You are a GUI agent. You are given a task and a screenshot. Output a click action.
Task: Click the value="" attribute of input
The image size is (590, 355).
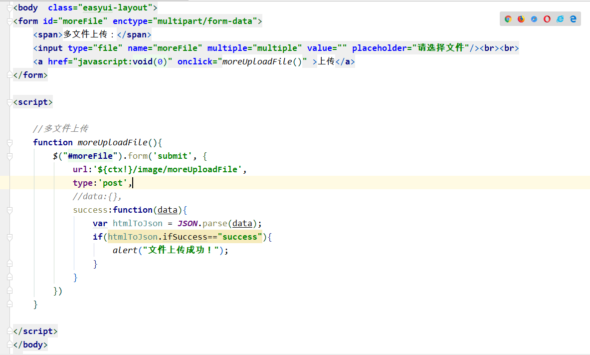click(327, 48)
